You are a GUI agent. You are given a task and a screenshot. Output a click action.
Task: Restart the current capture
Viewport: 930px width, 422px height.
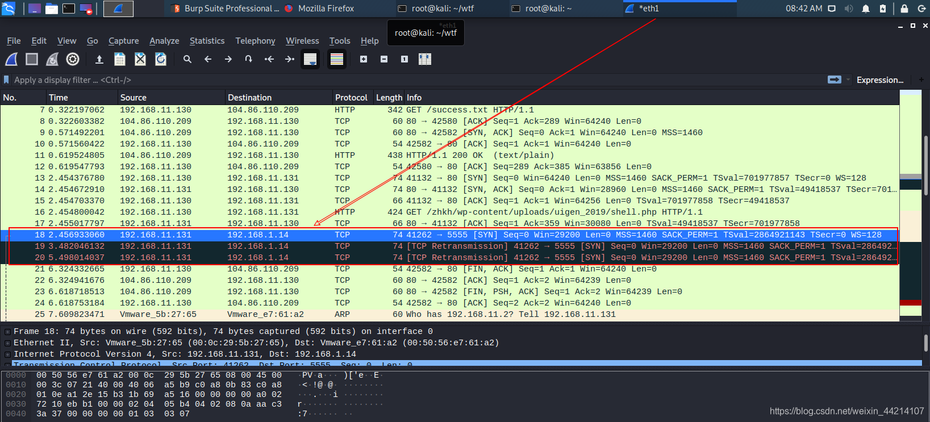[x=52, y=59]
